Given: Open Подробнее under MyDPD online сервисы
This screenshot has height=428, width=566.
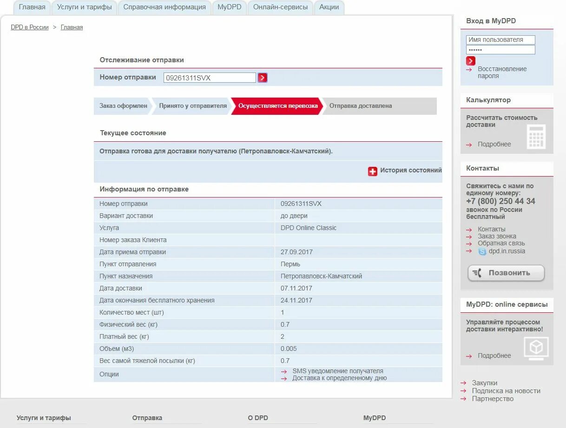Looking at the screenshot, I should pyautogui.click(x=494, y=356).
